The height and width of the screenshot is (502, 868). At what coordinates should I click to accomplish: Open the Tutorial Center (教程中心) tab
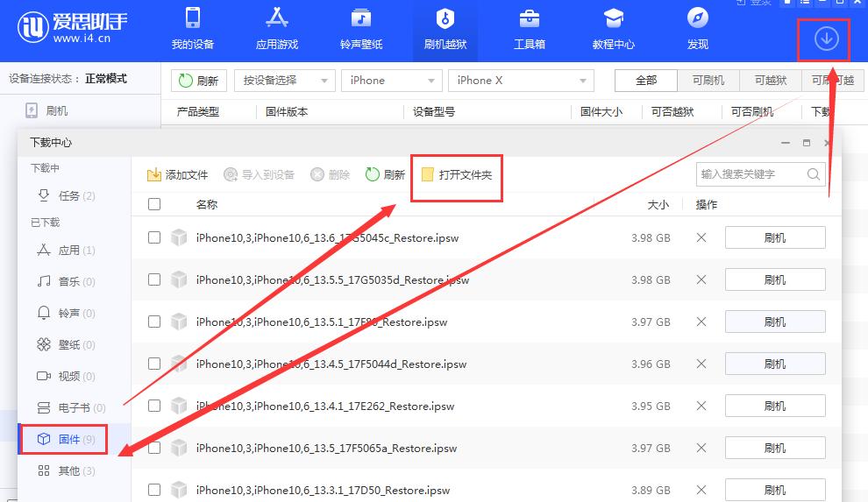click(x=614, y=29)
